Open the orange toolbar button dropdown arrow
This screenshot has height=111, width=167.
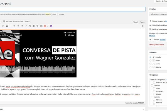click(48, 26)
